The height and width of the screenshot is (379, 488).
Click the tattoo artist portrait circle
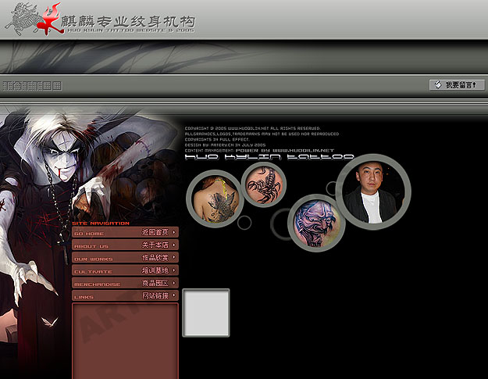tap(374, 192)
